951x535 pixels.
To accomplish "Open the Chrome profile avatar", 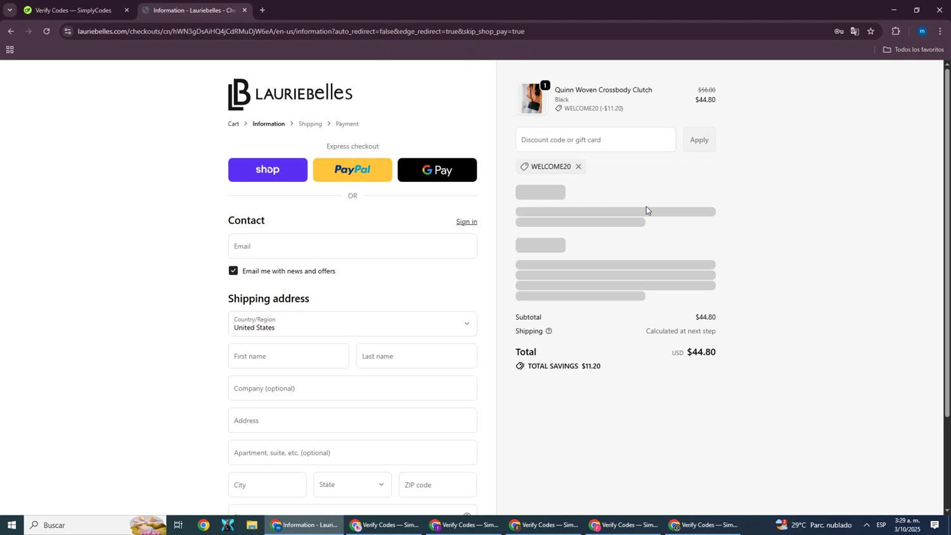I will (x=922, y=31).
